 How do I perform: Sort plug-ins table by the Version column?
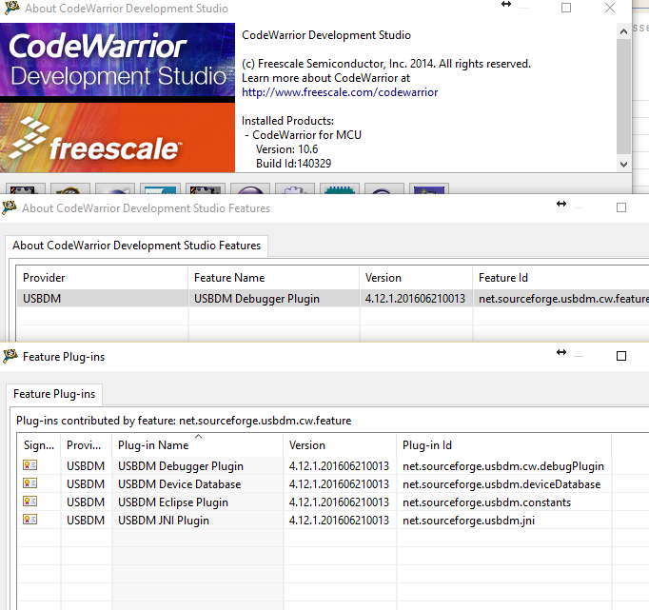click(340, 445)
